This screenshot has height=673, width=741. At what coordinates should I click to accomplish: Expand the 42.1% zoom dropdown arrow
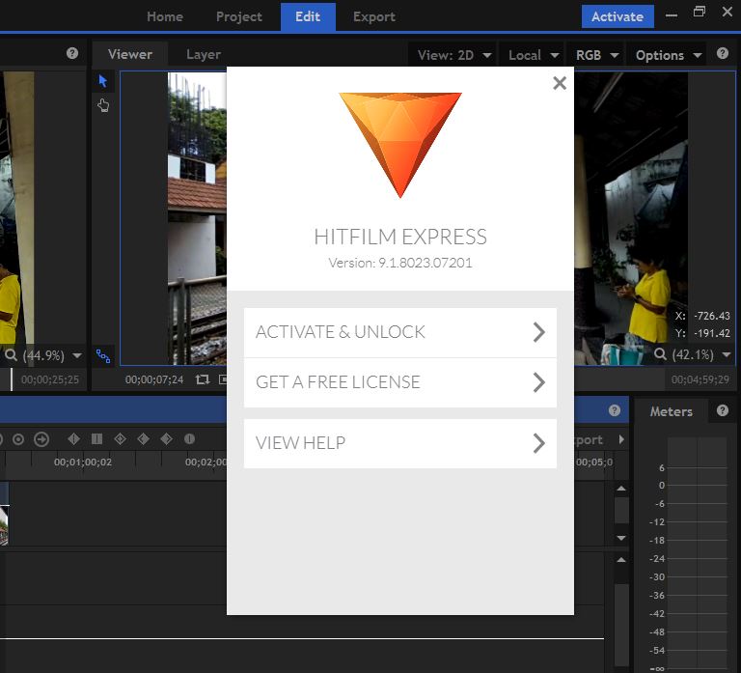click(727, 354)
